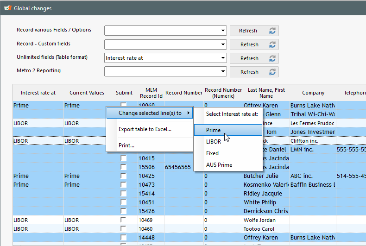Select the Kosmenko Valerie table row
Viewport: 366px width, 246px height.
click(189, 185)
